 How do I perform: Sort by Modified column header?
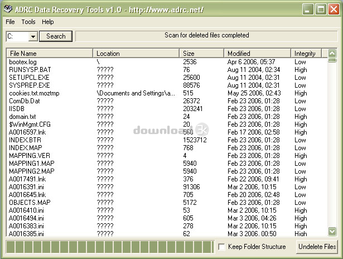258,54
